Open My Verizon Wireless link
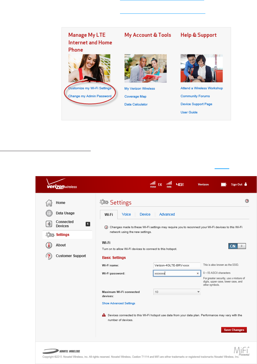Image resolution: width=257 pixels, height=364 pixels. [140, 88]
